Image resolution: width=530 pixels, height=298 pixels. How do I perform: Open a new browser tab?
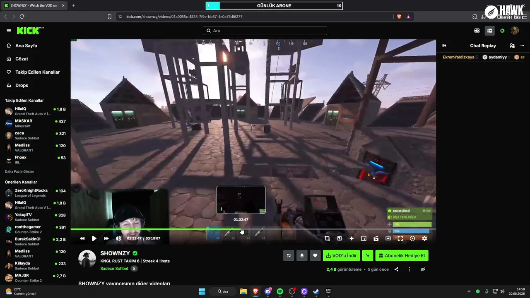pos(73,5)
